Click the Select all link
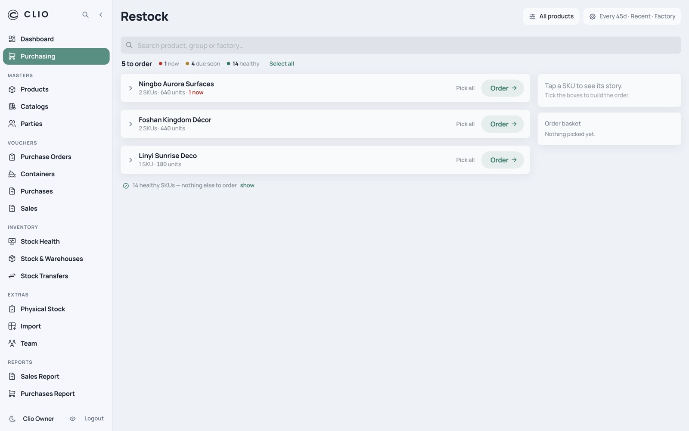This screenshot has width=689, height=431. [282, 64]
